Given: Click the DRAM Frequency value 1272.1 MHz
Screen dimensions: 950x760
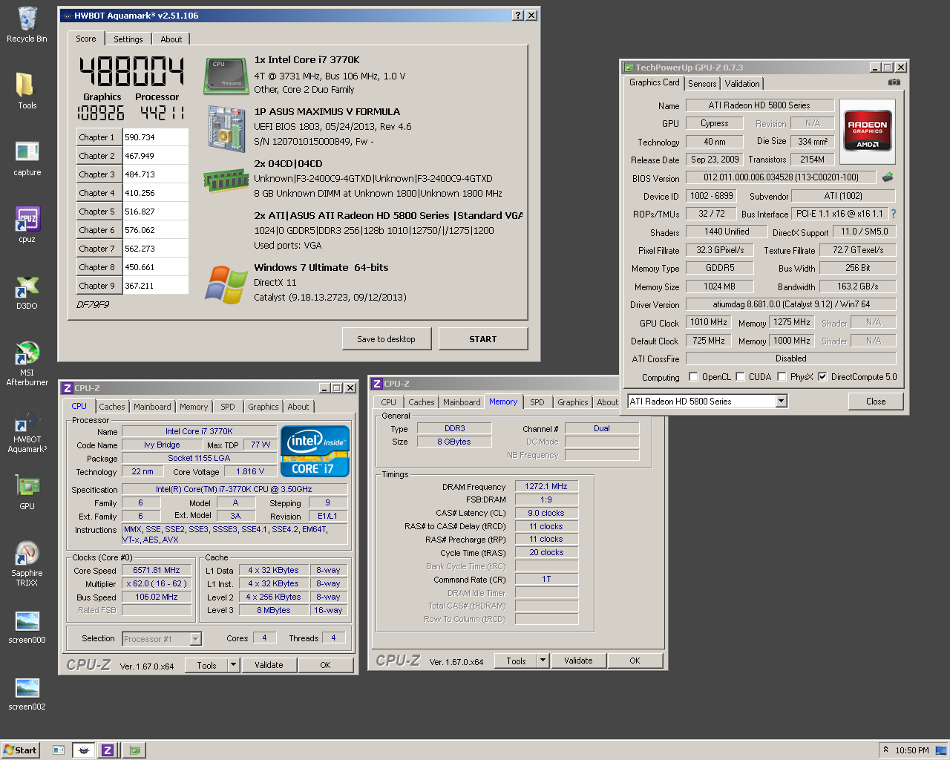Looking at the screenshot, I should pyautogui.click(x=546, y=487).
